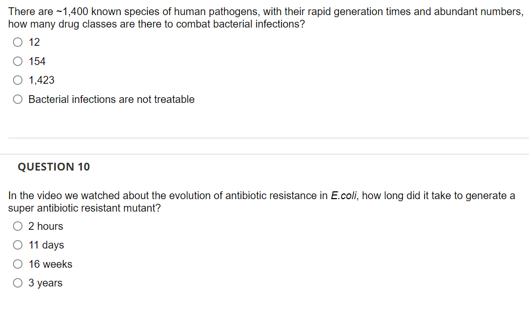Choose the 11 days radio option

[x=18, y=245]
